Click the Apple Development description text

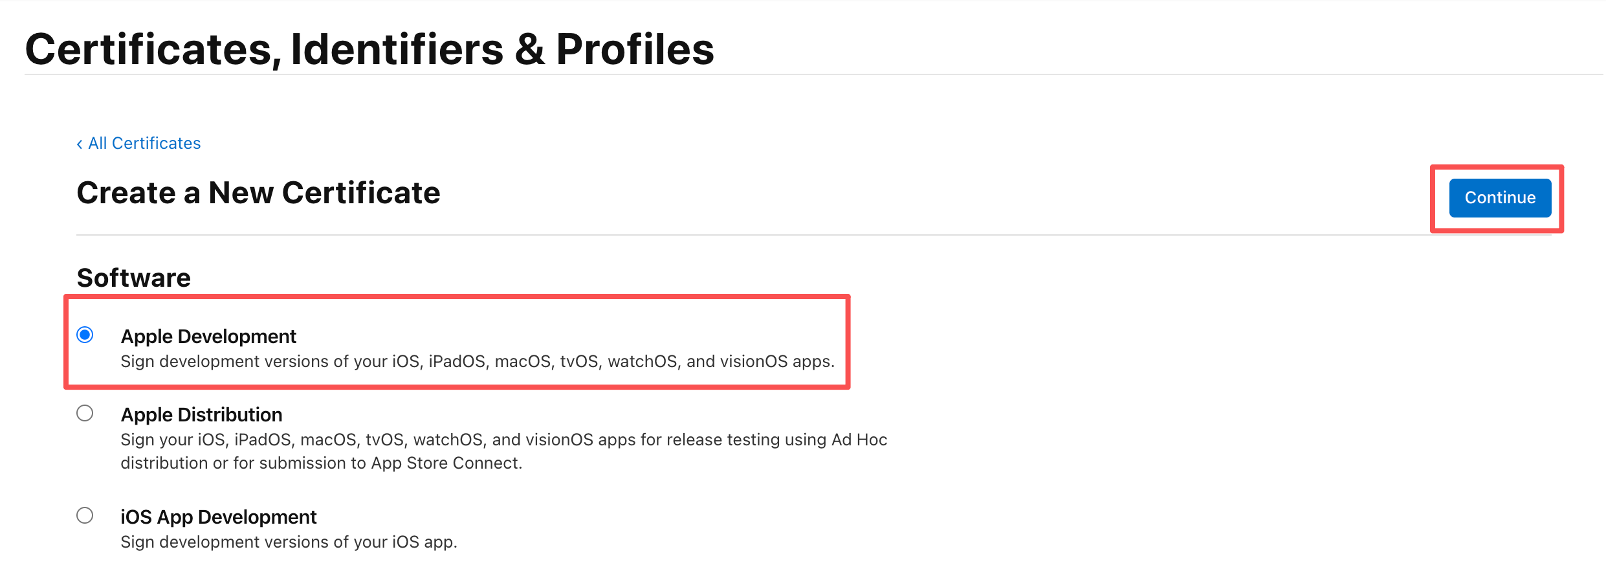pyautogui.click(x=477, y=361)
